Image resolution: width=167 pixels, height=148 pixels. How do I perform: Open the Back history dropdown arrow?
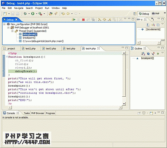click(x=72, y=14)
